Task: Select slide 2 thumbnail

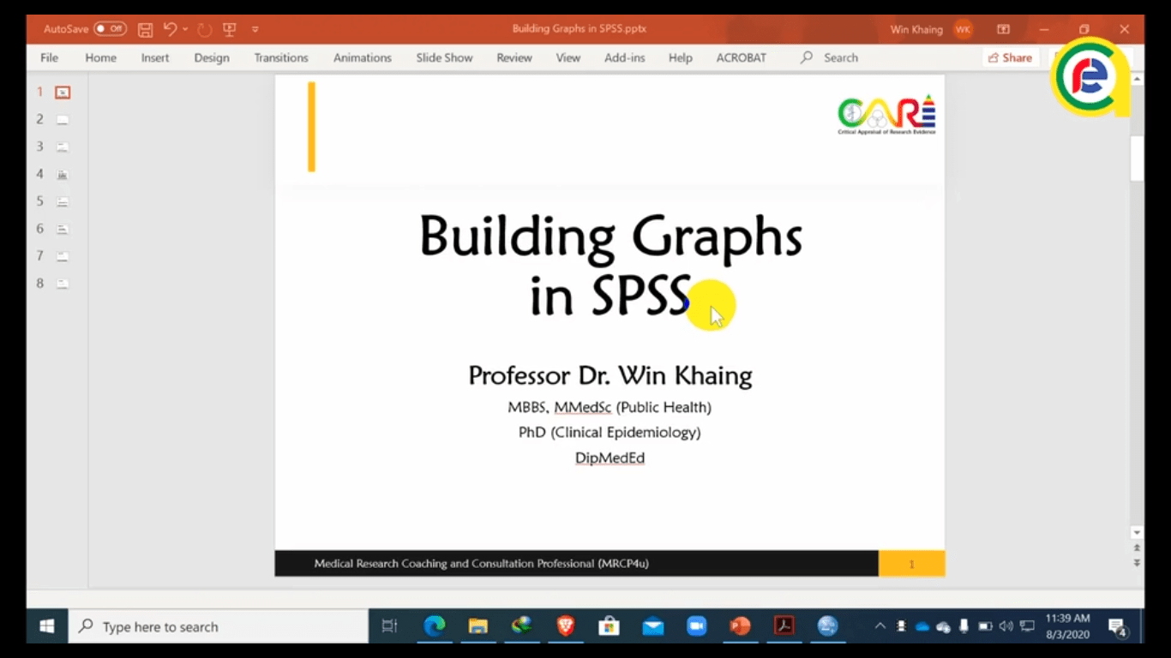Action: pos(63,120)
